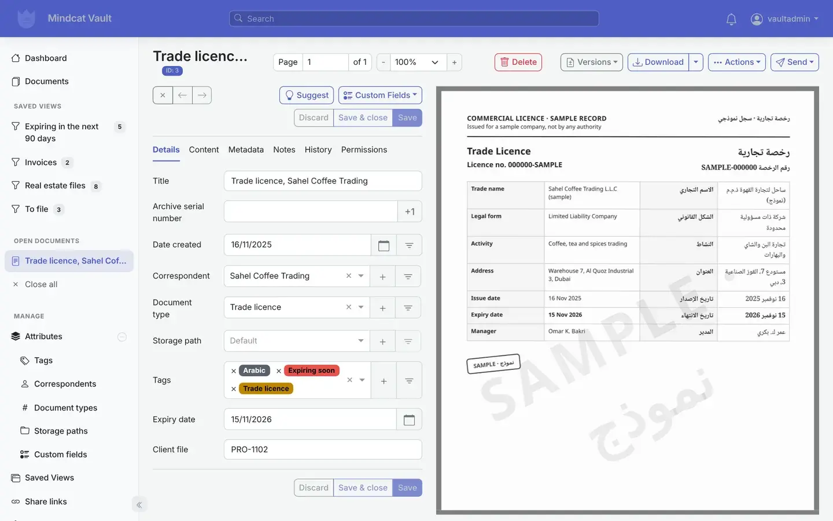
Task: Click the Suggest button
Action: click(x=307, y=95)
